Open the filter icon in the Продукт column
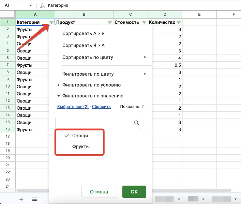The image size is (241, 204). click(x=109, y=22)
